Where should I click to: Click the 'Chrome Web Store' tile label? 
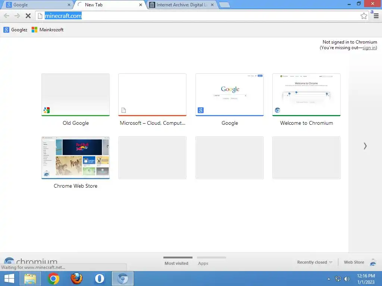75,186
